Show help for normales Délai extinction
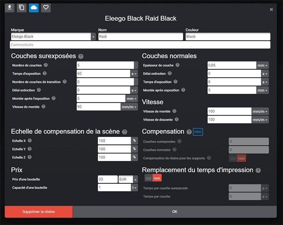Screen dimensions: 283x225 point(170,73)
